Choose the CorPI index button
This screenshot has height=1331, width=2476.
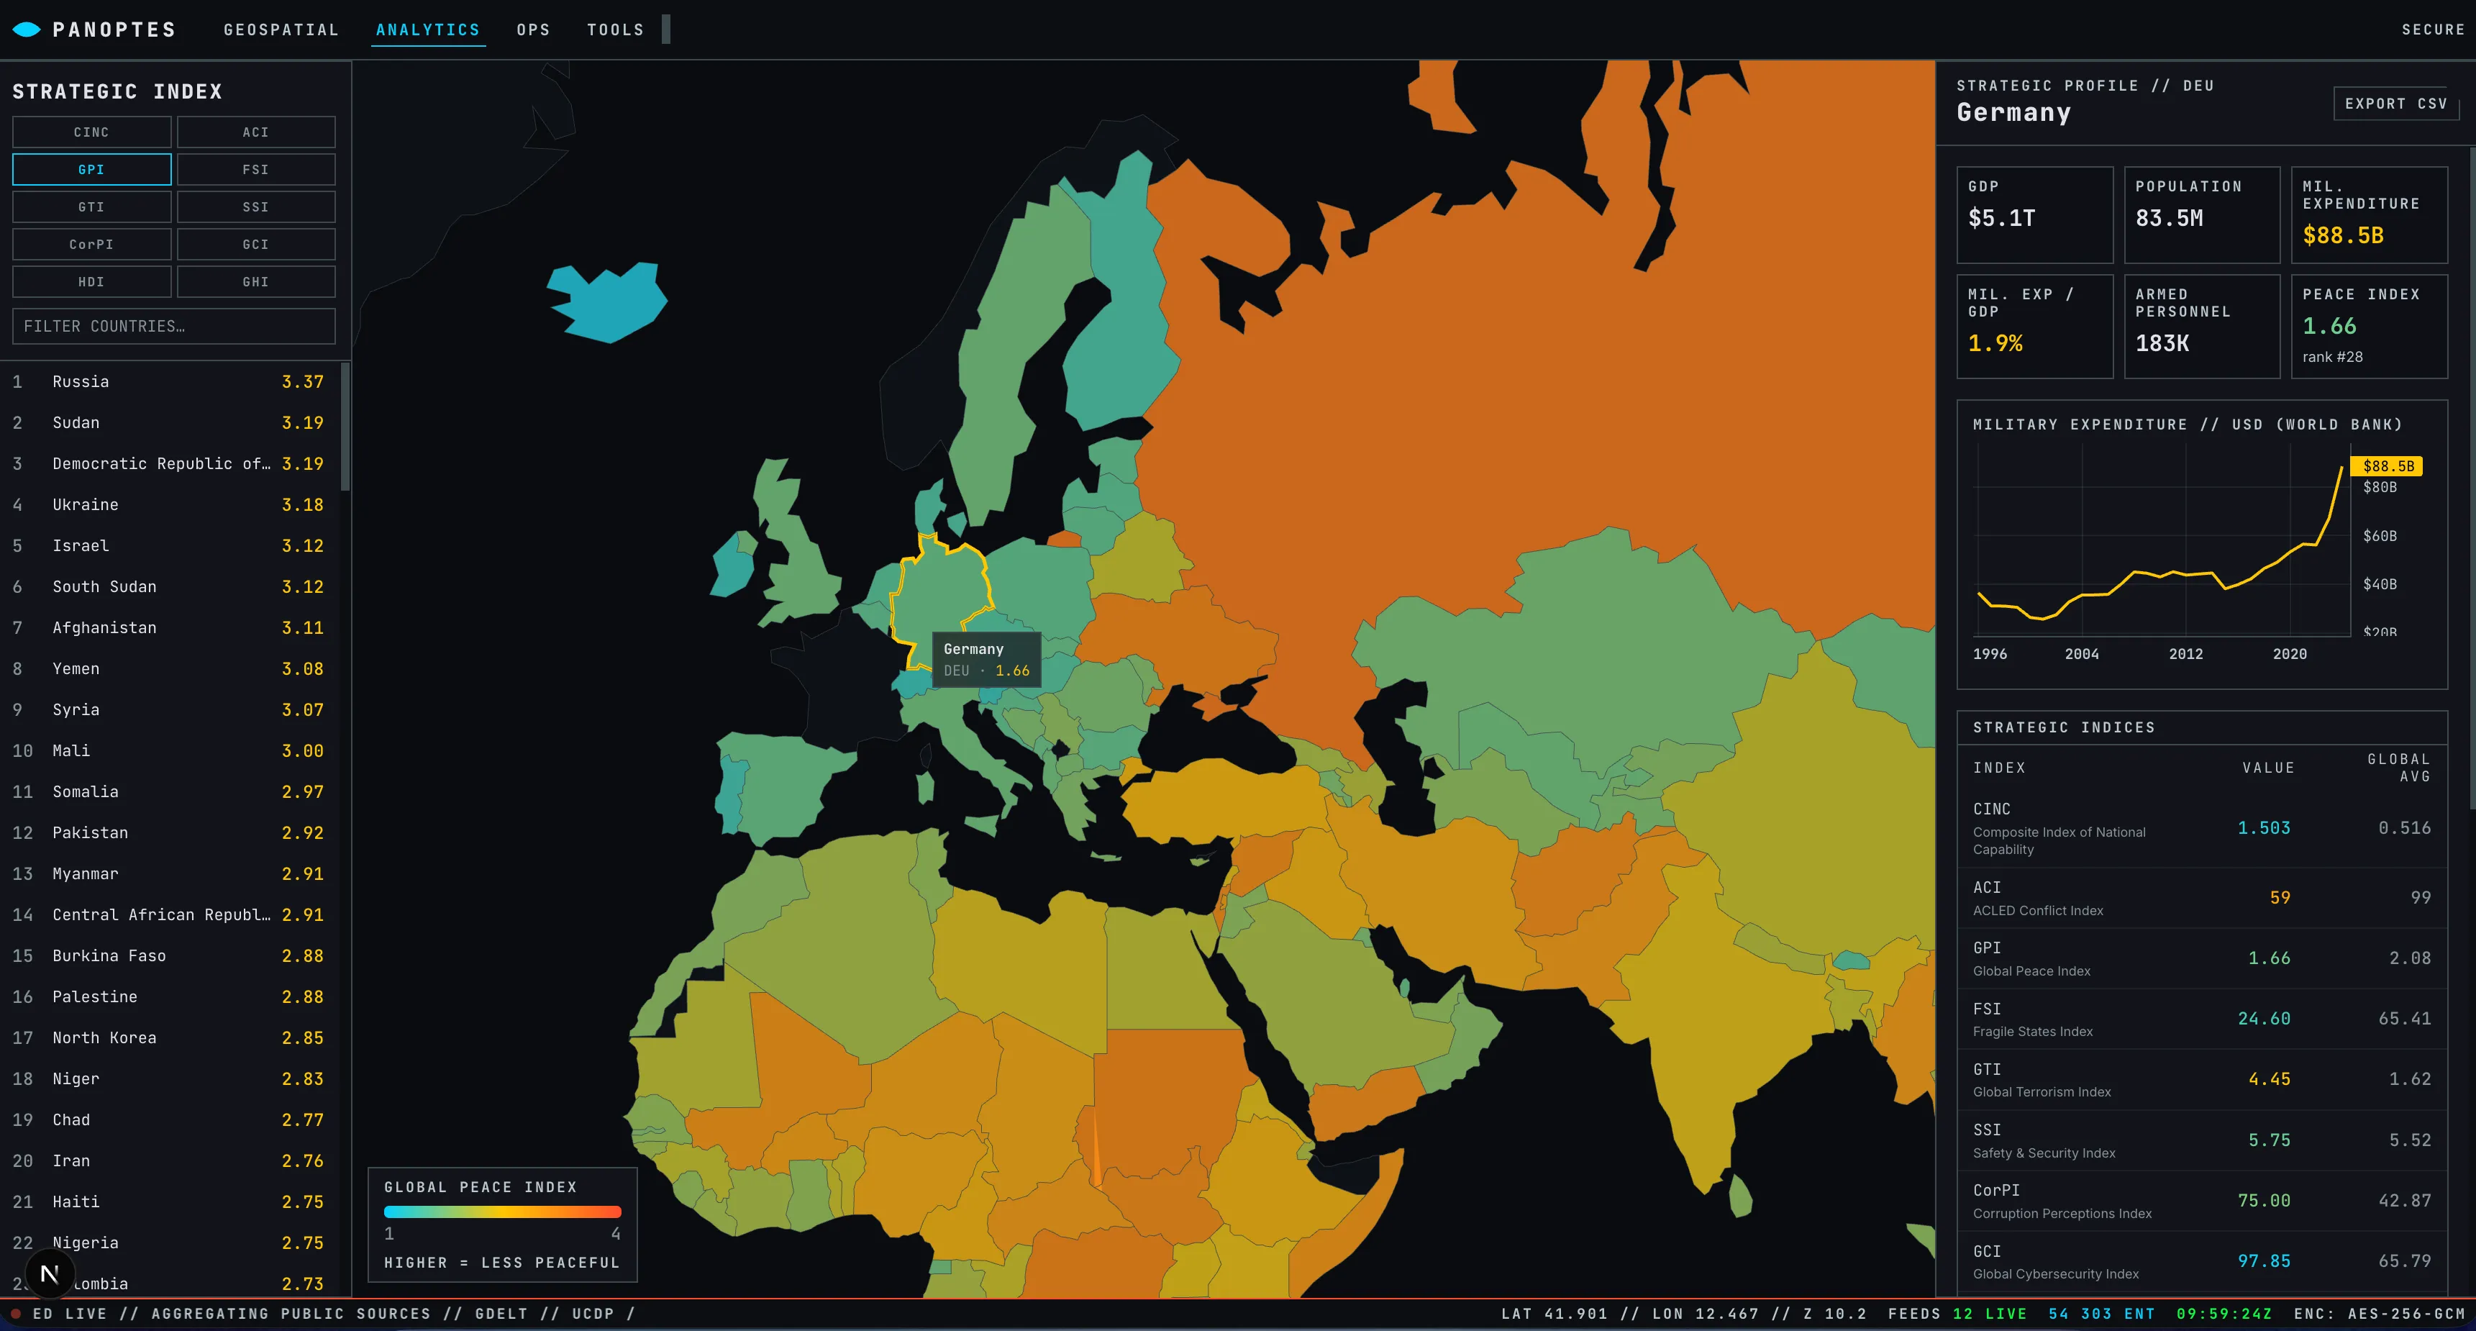click(x=91, y=244)
